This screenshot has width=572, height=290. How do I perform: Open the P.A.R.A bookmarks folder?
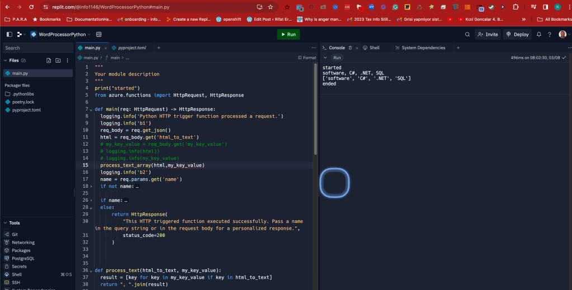16,20
